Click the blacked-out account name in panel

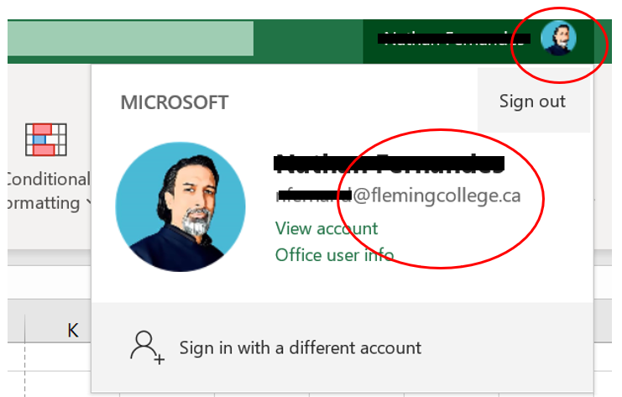[389, 163]
